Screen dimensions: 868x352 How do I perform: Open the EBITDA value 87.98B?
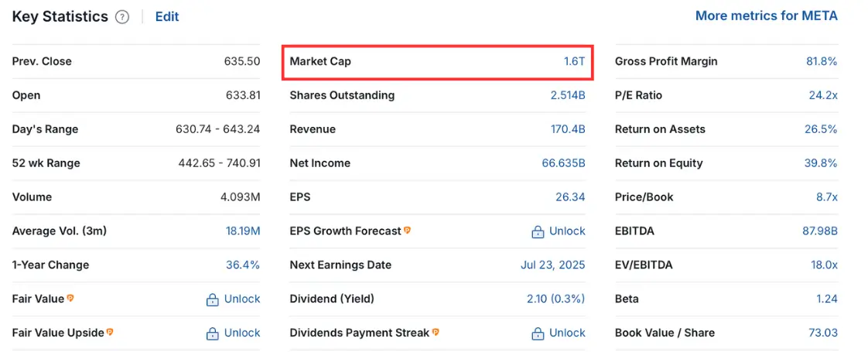click(820, 231)
